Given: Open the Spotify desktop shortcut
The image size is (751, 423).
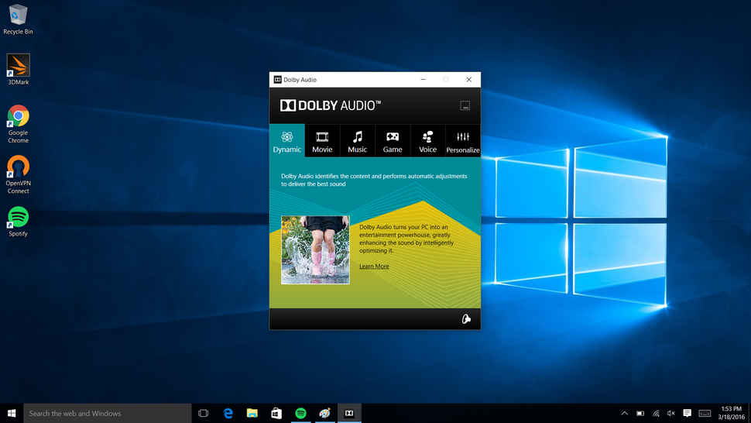Looking at the screenshot, I should coord(19,222).
